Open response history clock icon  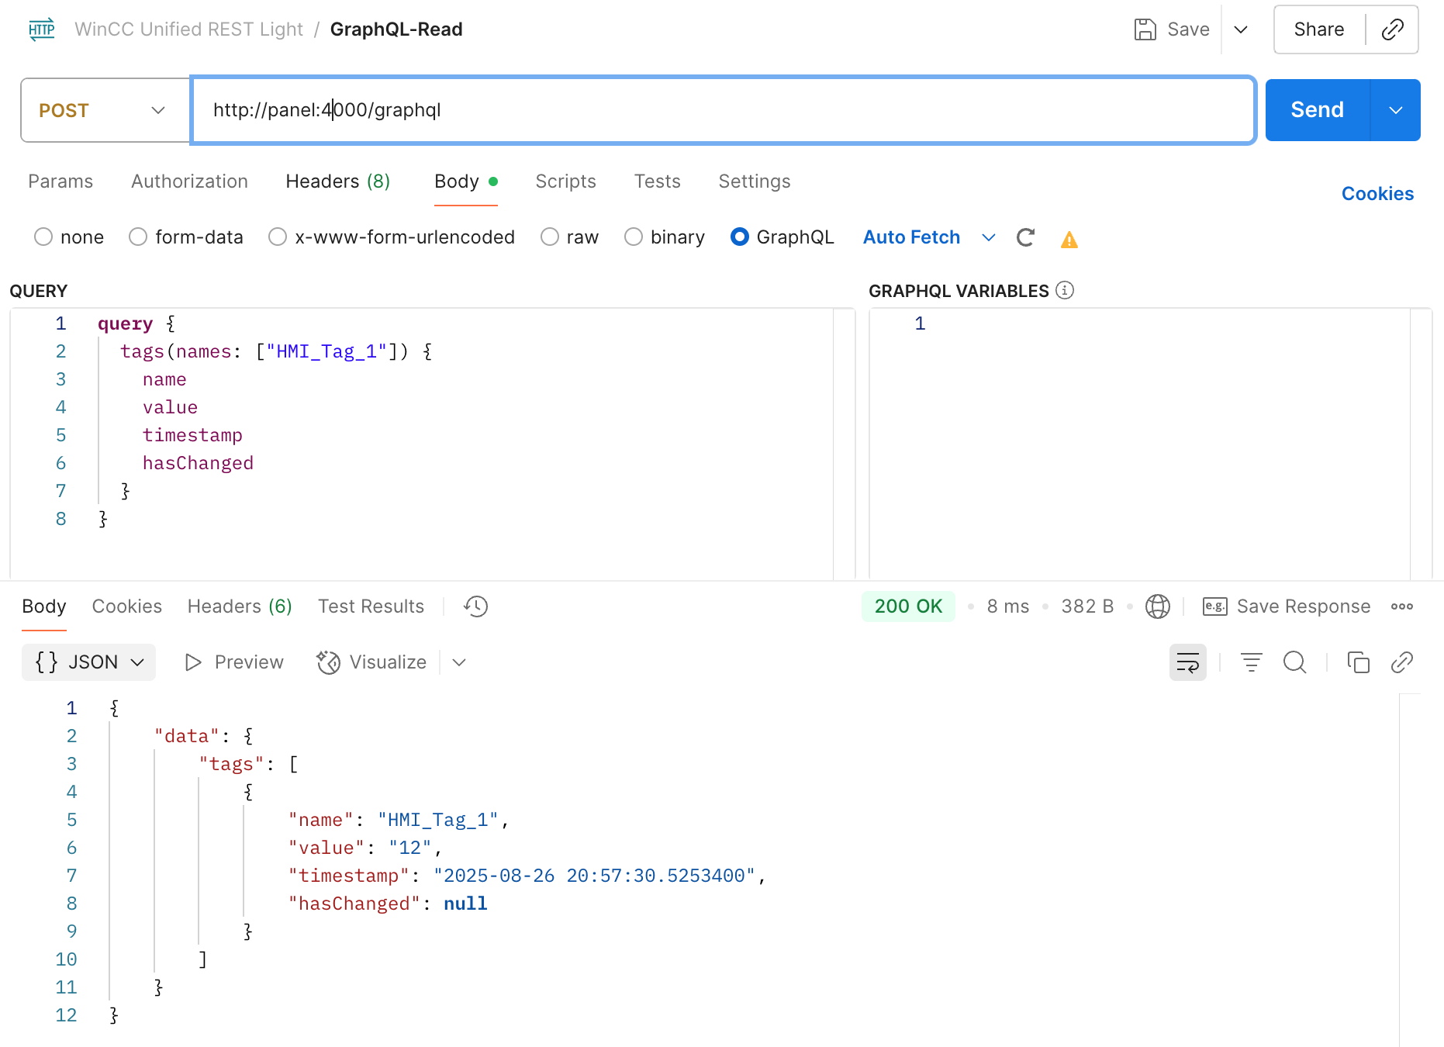tap(475, 606)
